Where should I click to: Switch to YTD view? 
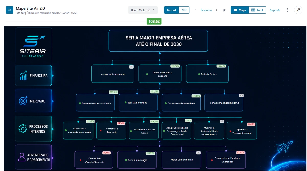pos(184,10)
